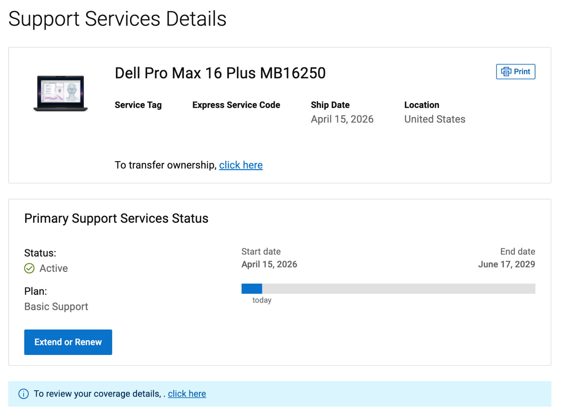Click the today marker label

262,300
